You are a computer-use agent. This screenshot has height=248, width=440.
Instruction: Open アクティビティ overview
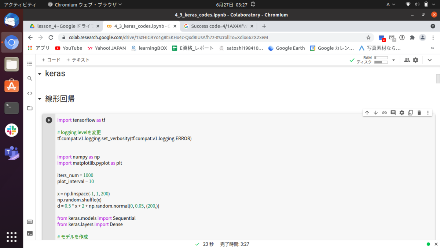(20, 5)
